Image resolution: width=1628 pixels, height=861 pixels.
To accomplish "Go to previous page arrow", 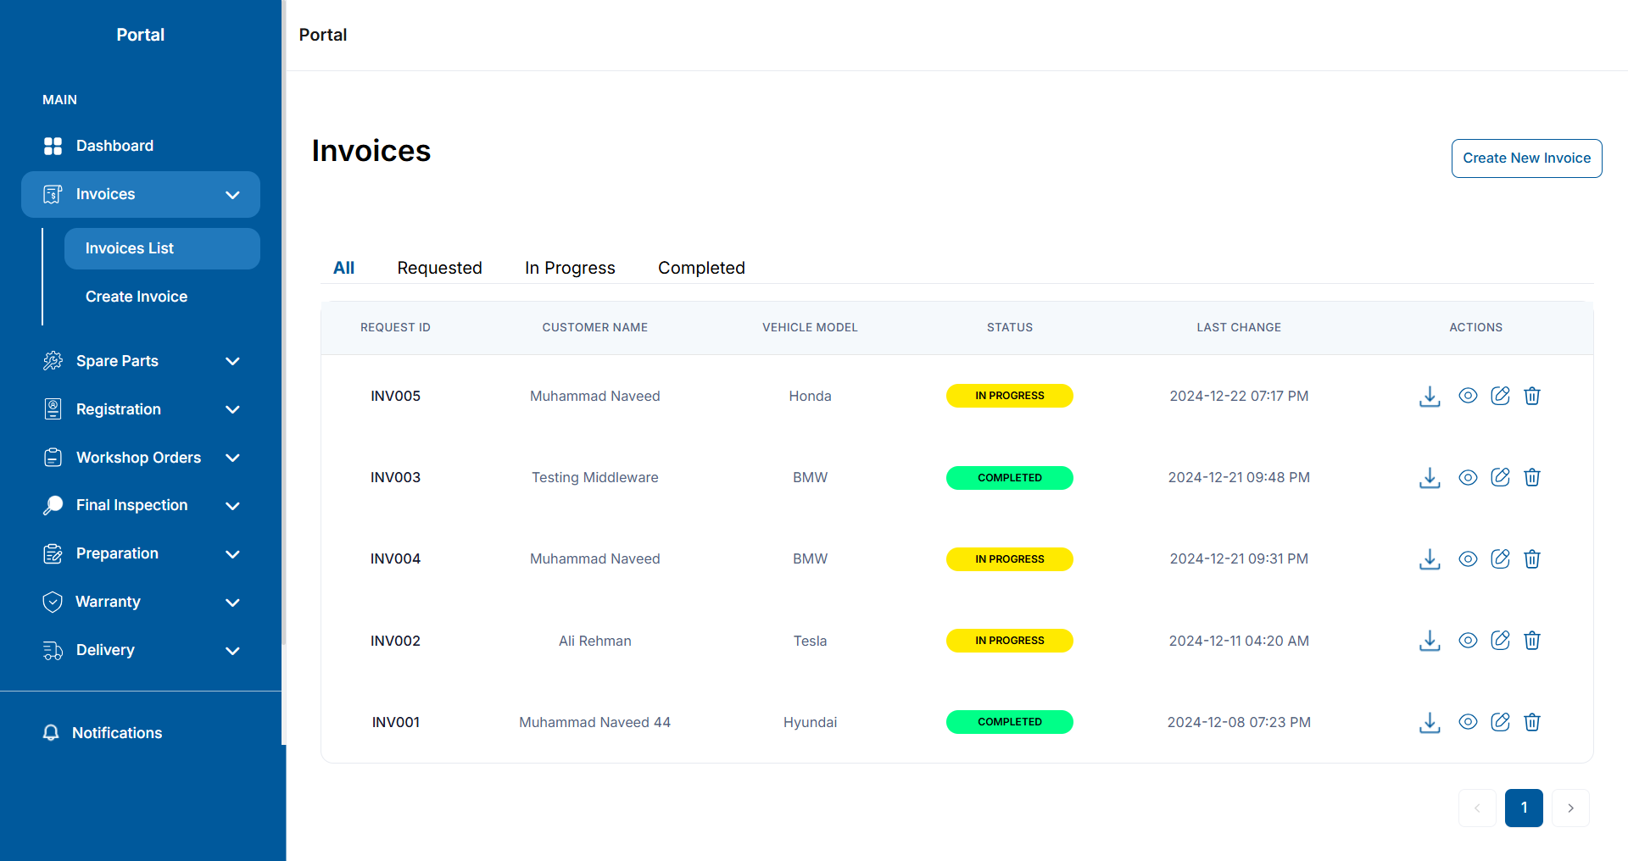I will 1477,808.
